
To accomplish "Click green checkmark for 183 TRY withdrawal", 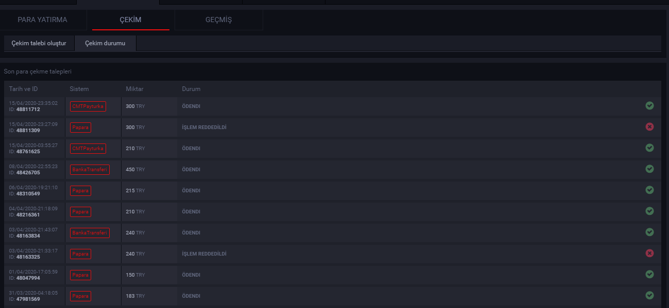I will tap(649, 295).
